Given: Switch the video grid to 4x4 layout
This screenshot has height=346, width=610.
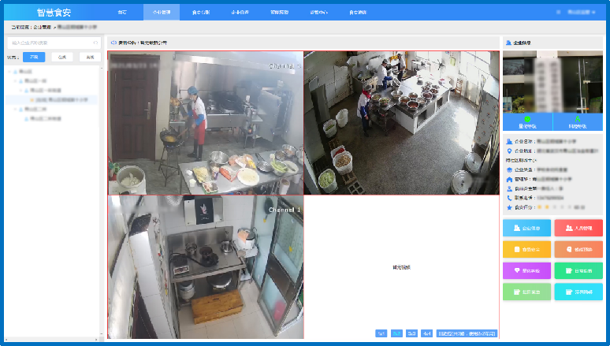Looking at the screenshot, I should [426, 333].
